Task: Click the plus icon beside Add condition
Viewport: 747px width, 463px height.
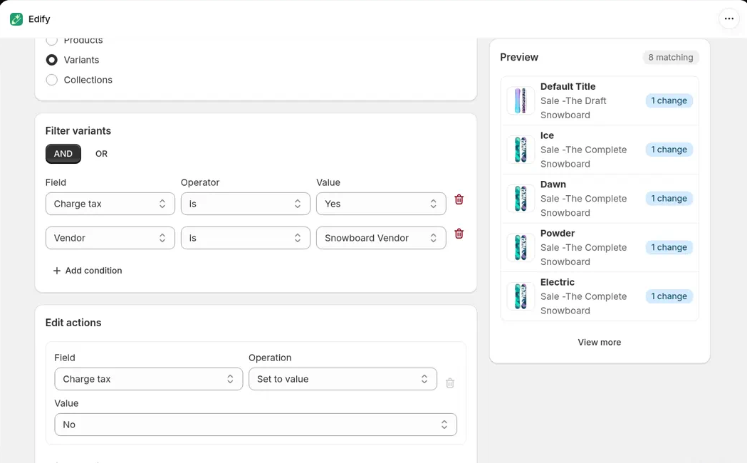Action: (x=57, y=271)
